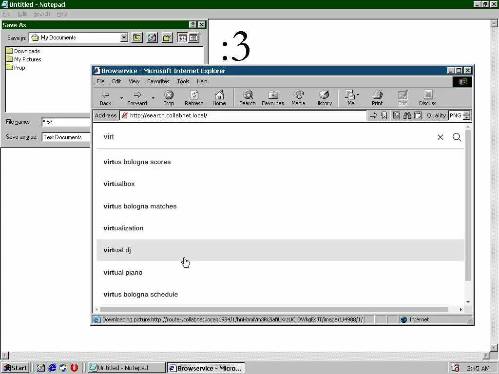Stop the page loading
The height and width of the screenshot is (374, 499).
tap(169, 98)
